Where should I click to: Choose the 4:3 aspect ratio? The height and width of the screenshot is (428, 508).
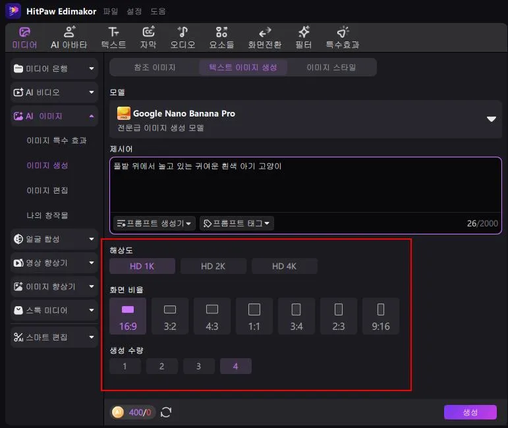pyautogui.click(x=212, y=316)
